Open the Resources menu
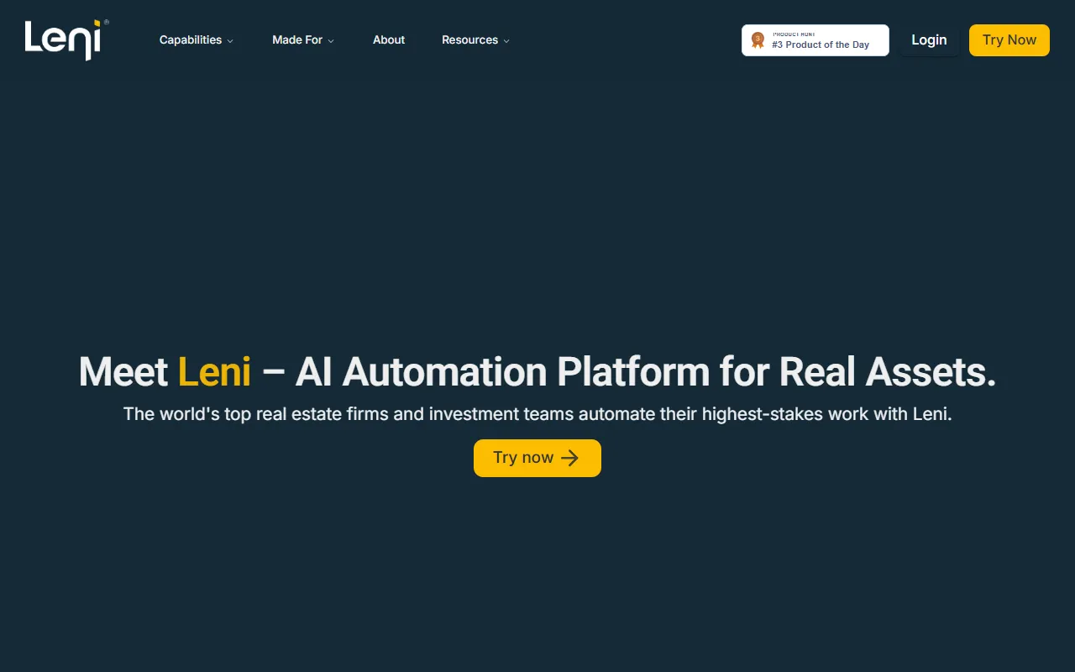1075x672 pixels. (469, 40)
